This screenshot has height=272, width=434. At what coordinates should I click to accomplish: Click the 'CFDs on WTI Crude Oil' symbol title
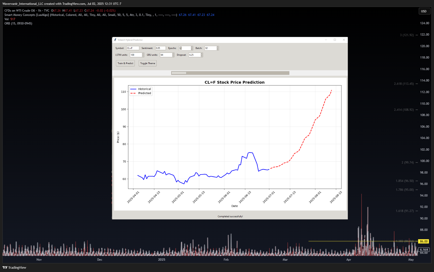click(20, 11)
